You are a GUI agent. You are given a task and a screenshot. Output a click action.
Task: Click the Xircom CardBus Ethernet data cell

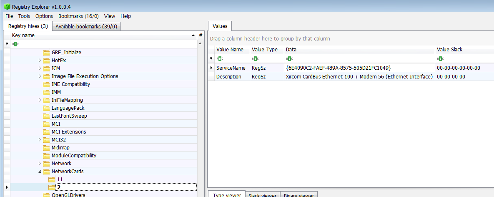coord(359,77)
